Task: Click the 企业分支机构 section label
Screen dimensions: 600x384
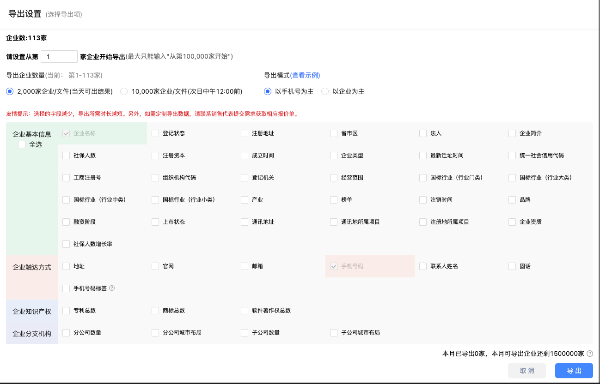Action: tap(32, 334)
